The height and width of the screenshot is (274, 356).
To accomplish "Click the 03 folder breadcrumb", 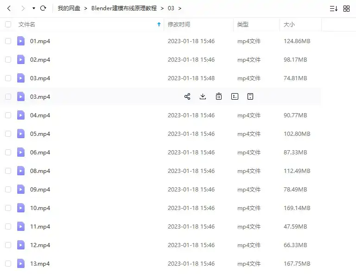I will point(171,8).
